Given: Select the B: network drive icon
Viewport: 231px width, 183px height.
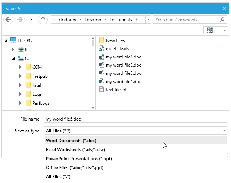Looking at the screenshot, I should 21,49.
